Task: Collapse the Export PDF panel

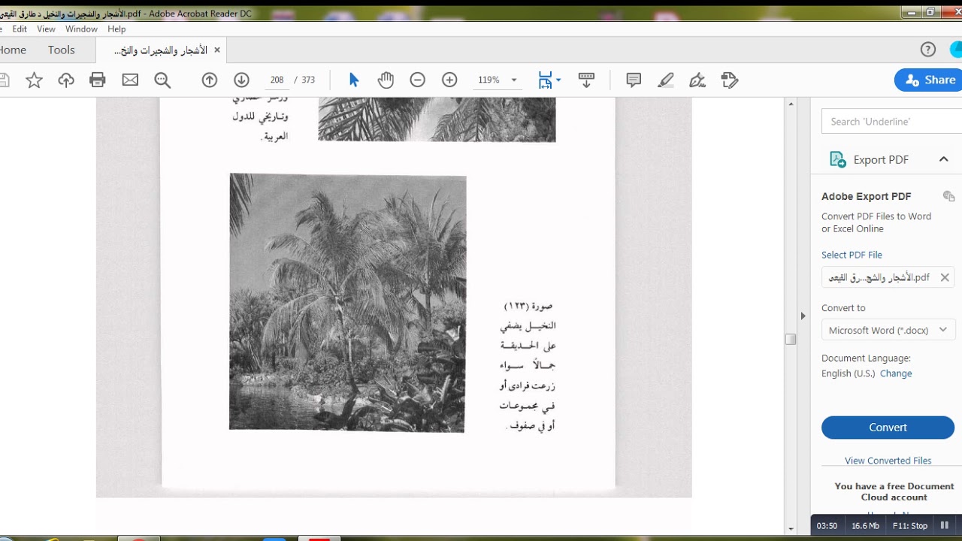Action: coord(944,159)
